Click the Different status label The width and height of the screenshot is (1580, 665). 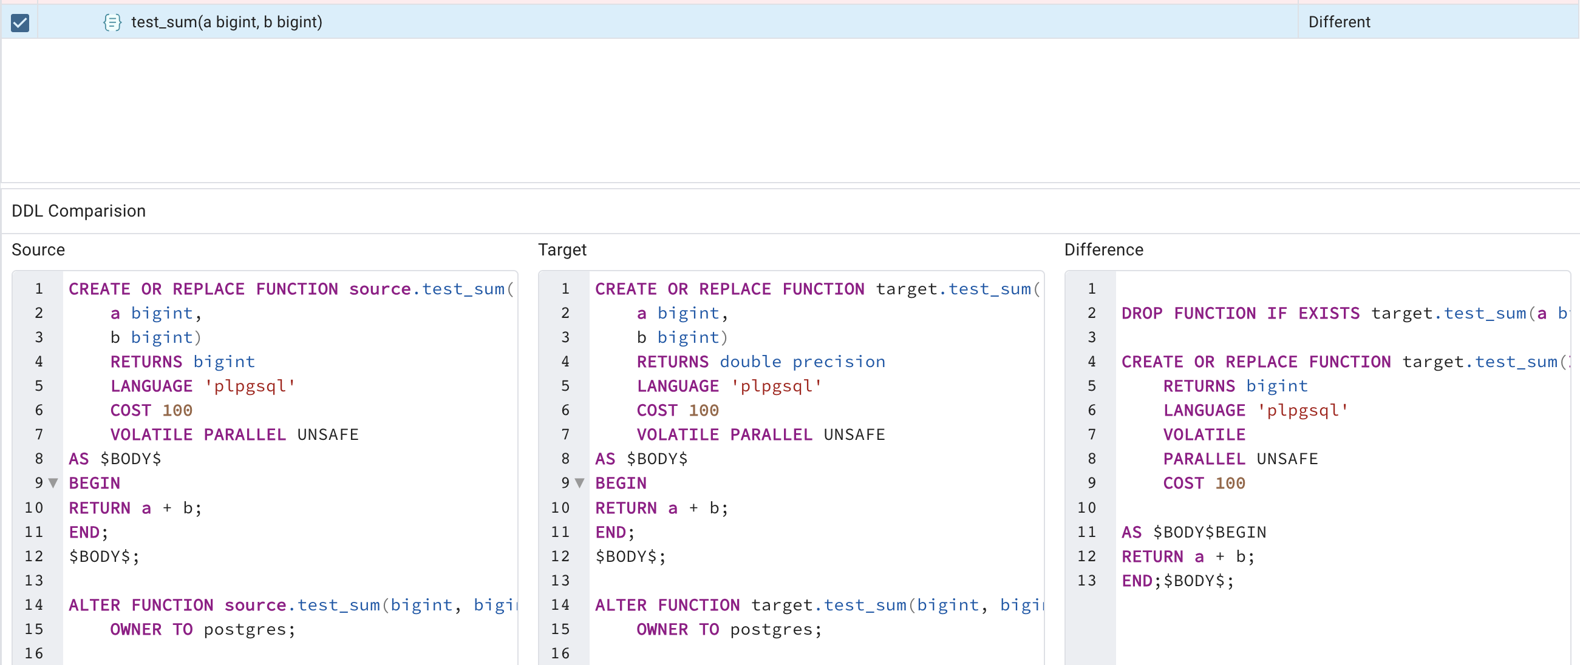point(1339,22)
